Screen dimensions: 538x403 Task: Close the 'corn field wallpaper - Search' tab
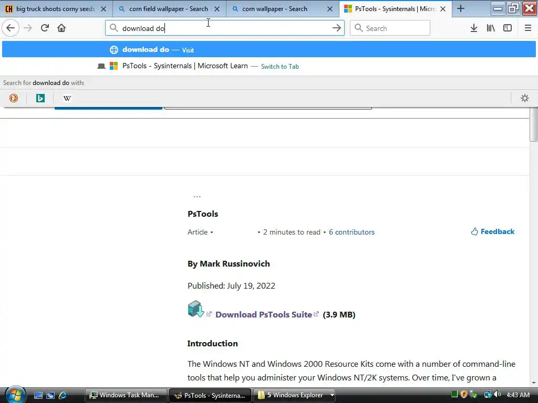coord(217,9)
